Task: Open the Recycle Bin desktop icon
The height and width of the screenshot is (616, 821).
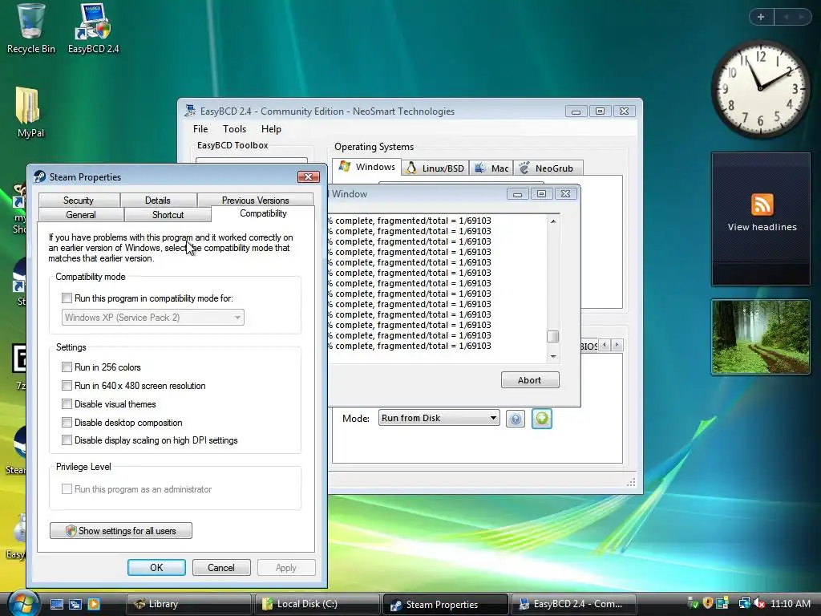Action: (x=31, y=28)
